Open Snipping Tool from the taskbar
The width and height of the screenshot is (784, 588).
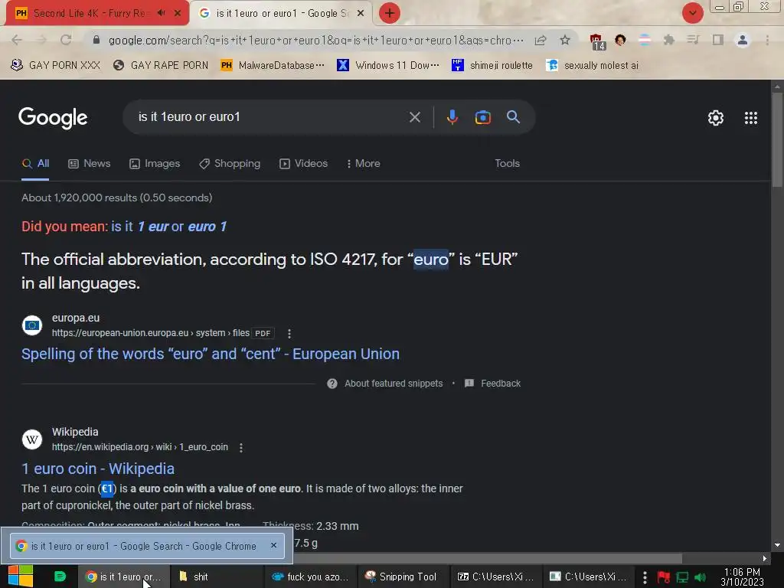pos(403,577)
